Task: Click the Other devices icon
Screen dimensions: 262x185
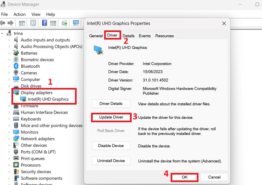Action: coord(16,145)
